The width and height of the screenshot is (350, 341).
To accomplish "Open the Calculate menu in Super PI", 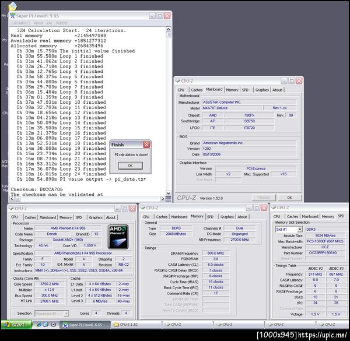I will [x=20, y=23].
